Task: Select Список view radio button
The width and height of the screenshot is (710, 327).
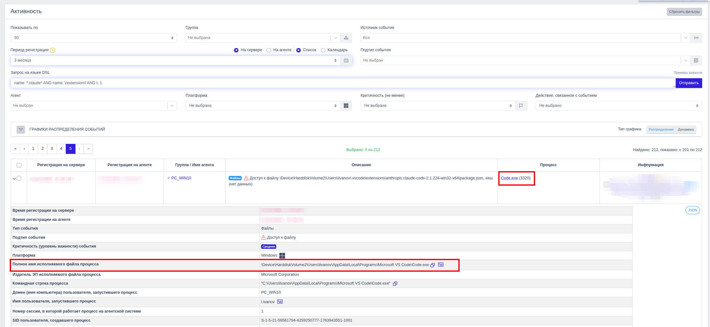Action: pyautogui.click(x=299, y=50)
